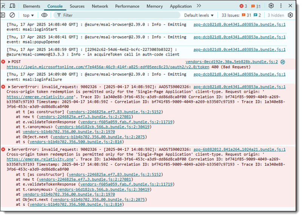Switch to the Application tab
Image resolution: width=302 pixels, height=217 pixels.
(x=181, y=6)
